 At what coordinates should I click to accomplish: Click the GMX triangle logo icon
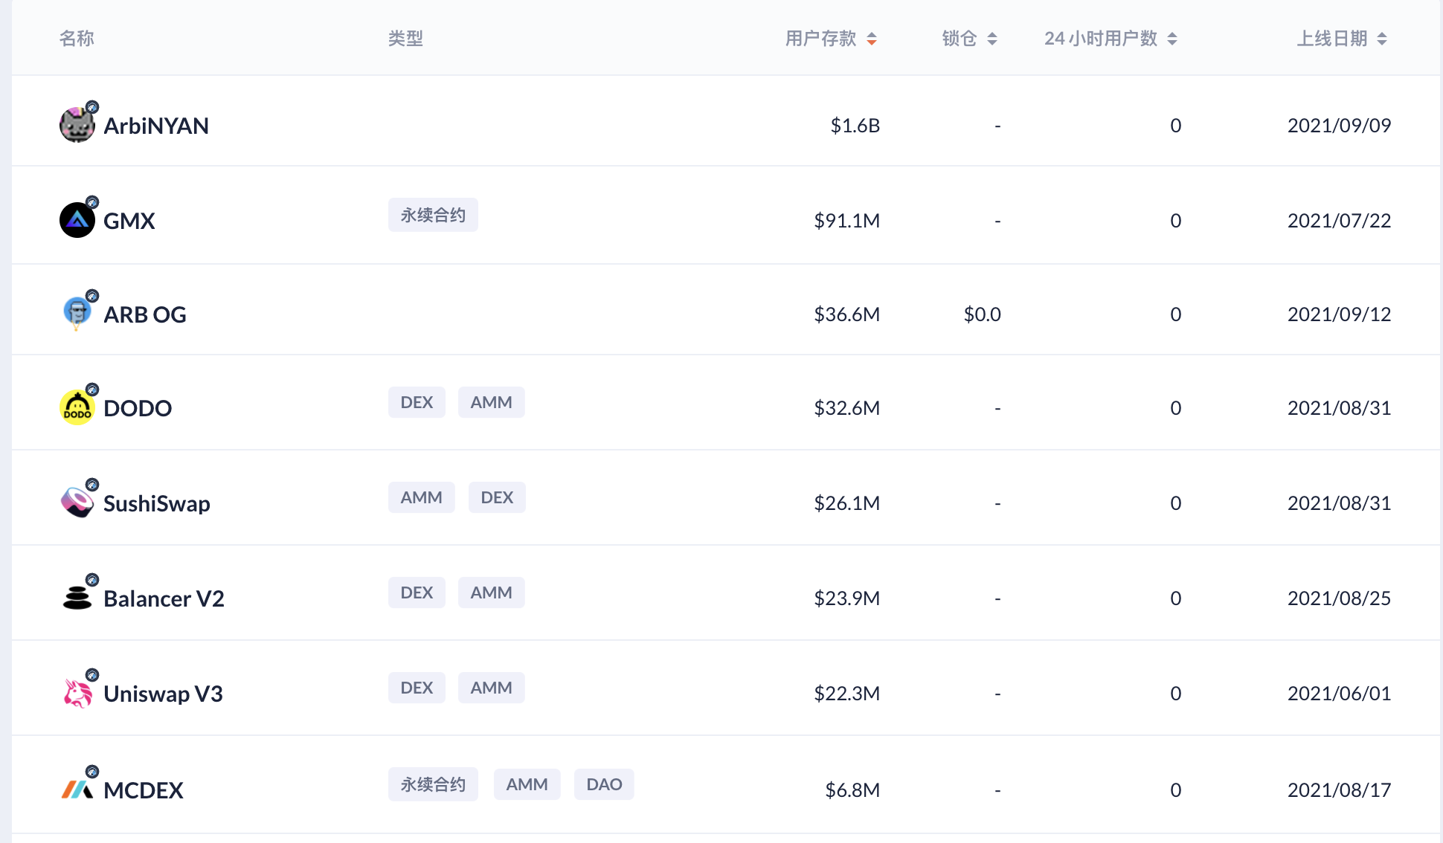click(x=77, y=220)
